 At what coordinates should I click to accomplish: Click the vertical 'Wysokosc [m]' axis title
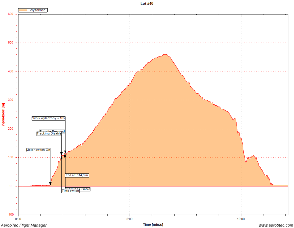(x=3, y=114)
